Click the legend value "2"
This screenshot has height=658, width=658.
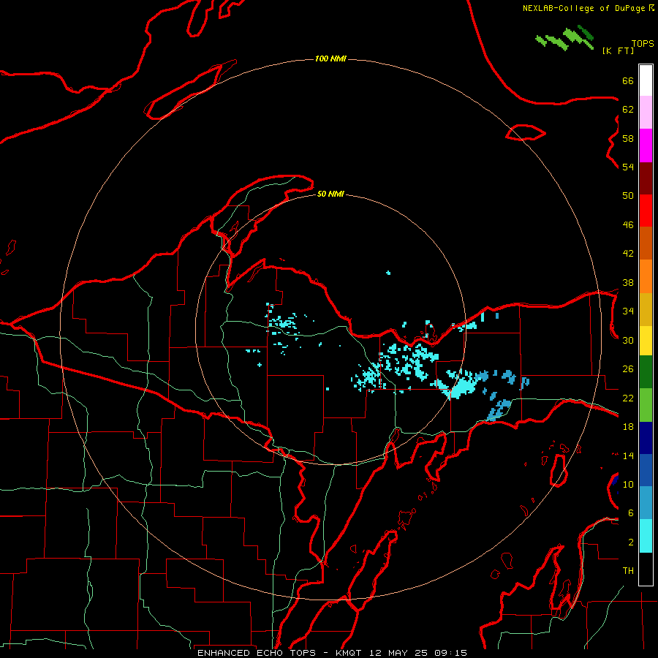click(x=630, y=542)
